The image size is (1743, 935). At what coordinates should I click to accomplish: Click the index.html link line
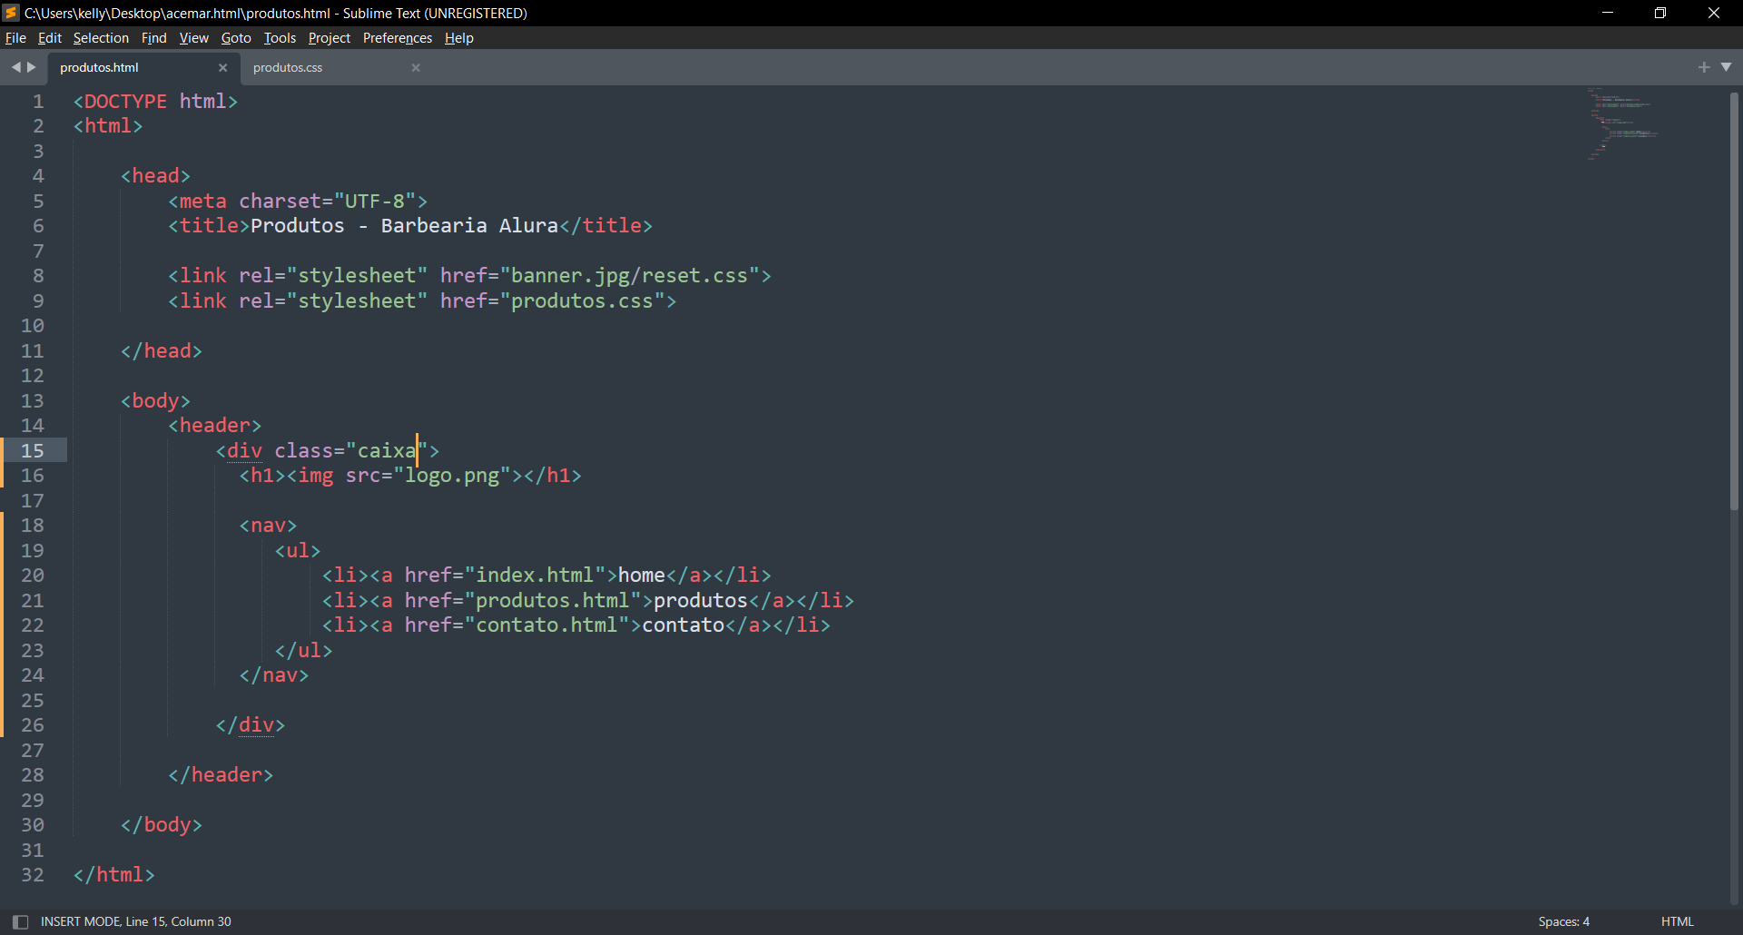[x=547, y=576]
